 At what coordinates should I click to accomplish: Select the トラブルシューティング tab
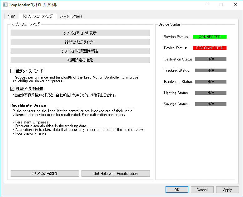[37, 16]
